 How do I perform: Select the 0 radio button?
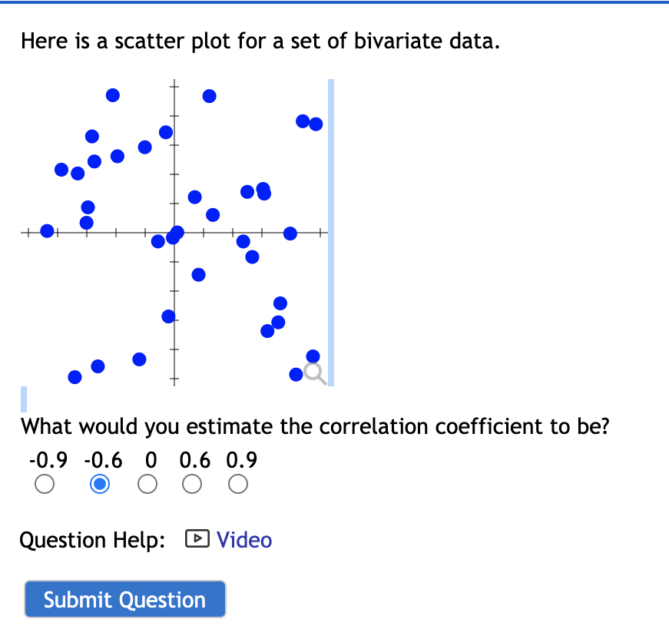(x=147, y=484)
